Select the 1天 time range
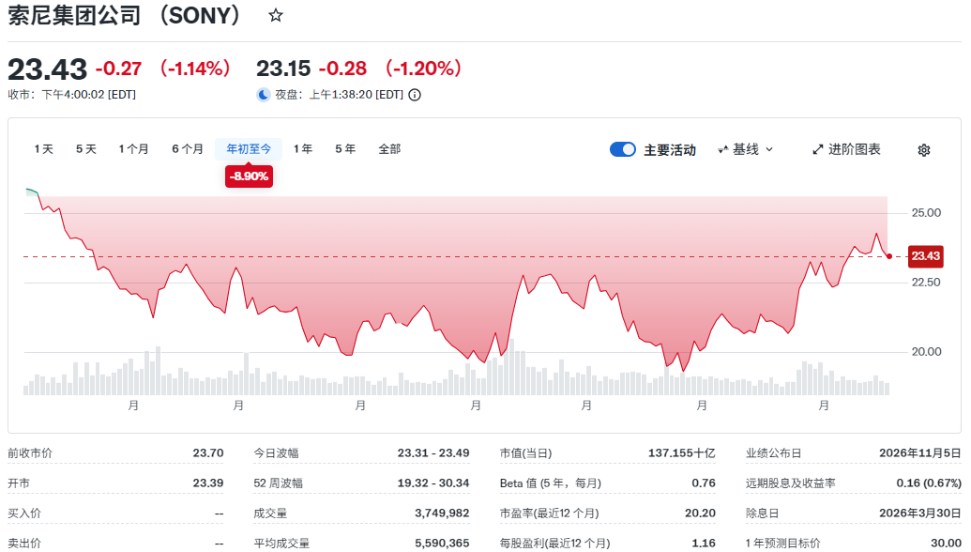Screen dimensions: 971x552 43,148
